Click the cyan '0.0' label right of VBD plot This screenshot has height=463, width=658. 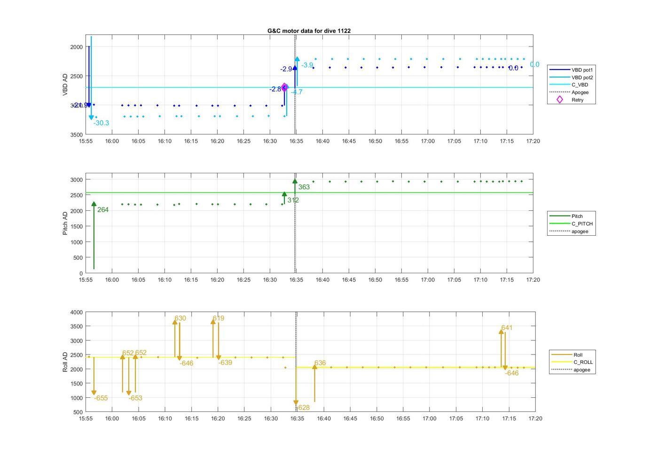(x=535, y=65)
